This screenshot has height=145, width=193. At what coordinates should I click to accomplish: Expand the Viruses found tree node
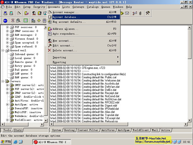point(7,39)
